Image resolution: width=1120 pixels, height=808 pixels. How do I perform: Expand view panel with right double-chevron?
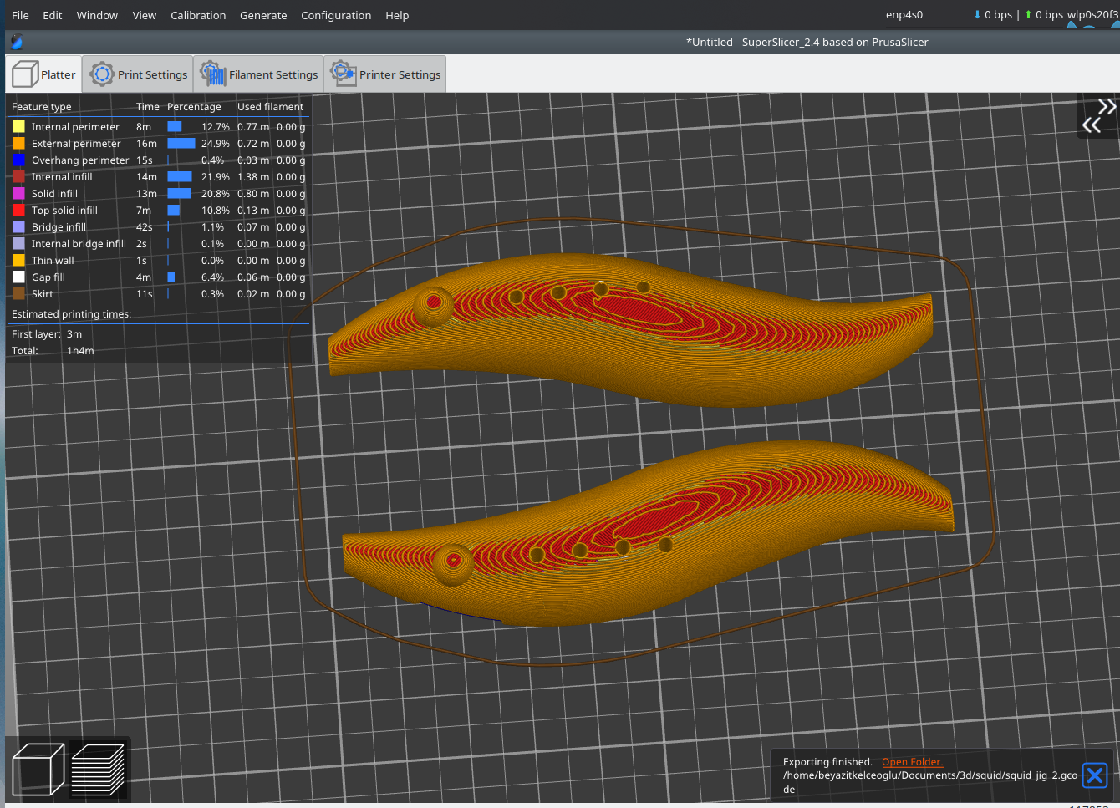coord(1105,107)
